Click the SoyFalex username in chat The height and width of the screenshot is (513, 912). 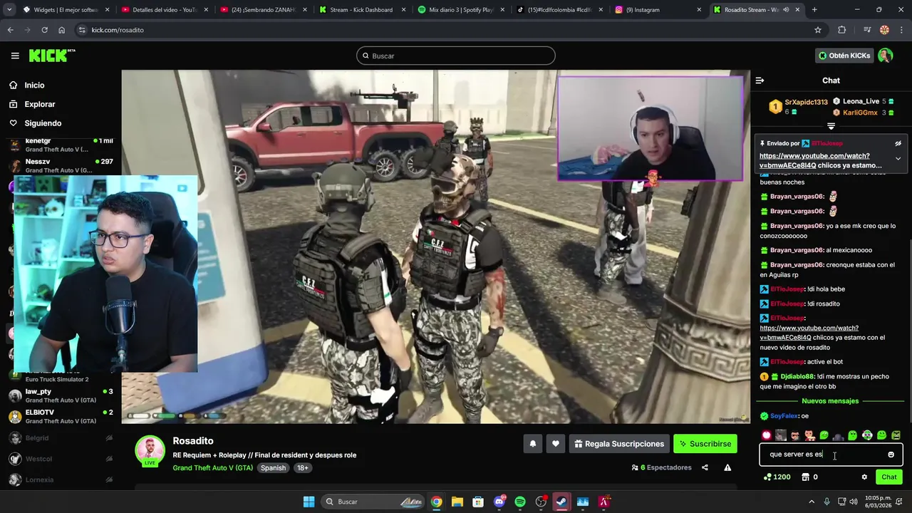click(x=784, y=416)
